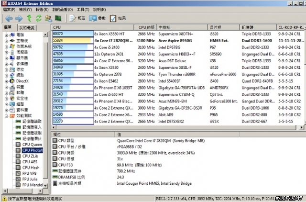Expand the 多媒體 tree node
The image size is (306, 202).
point(6,64)
